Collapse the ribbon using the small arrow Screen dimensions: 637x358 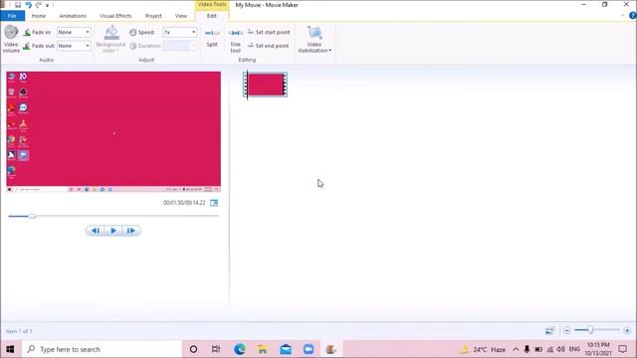pos(622,16)
